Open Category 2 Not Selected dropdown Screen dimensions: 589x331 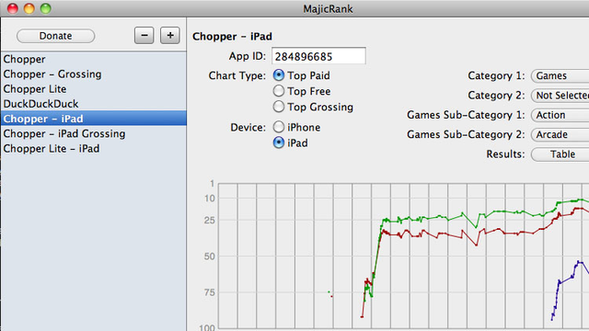click(x=560, y=96)
